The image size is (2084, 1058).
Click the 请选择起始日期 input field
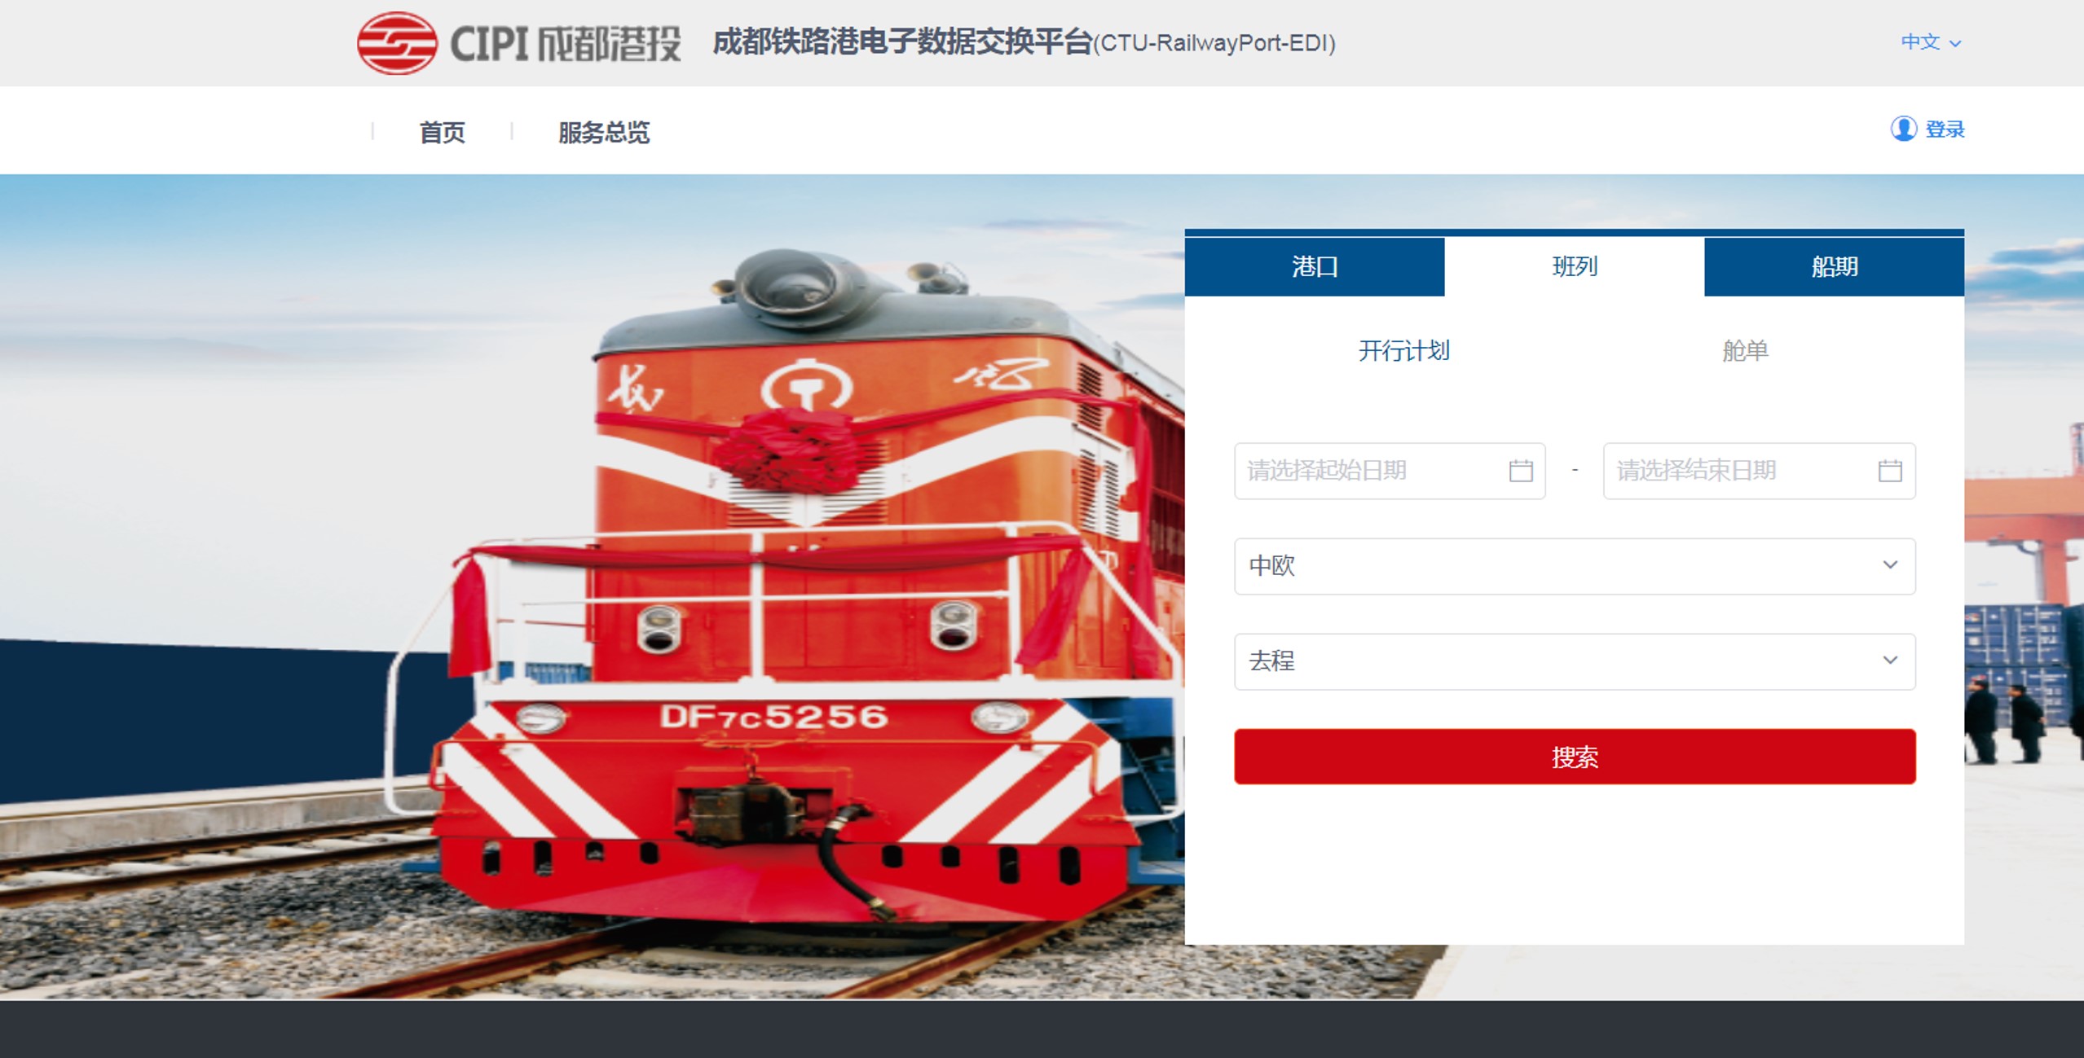point(1390,471)
